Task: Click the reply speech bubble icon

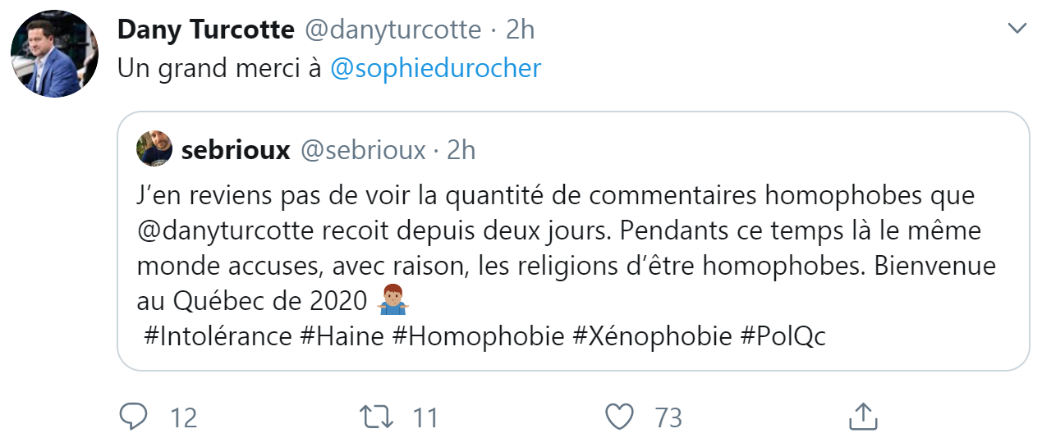Action: tap(133, 417)
